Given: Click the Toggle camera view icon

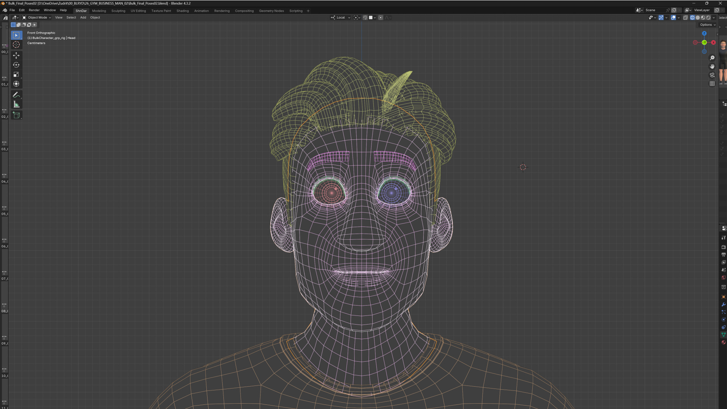Looking at the screenshot, I should click(712, 75).
